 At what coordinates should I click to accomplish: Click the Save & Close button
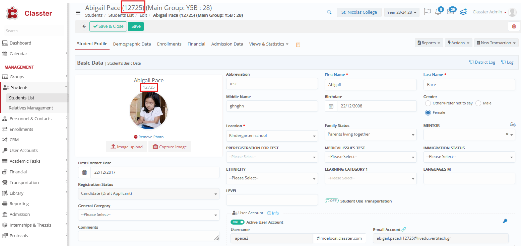[108, 26]
